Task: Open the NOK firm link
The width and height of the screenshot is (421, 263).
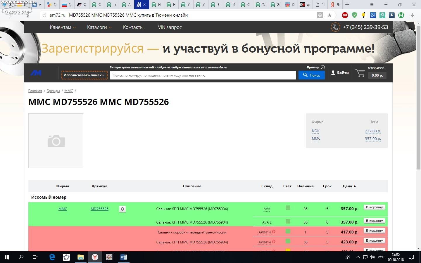Action: pos(315,131)
